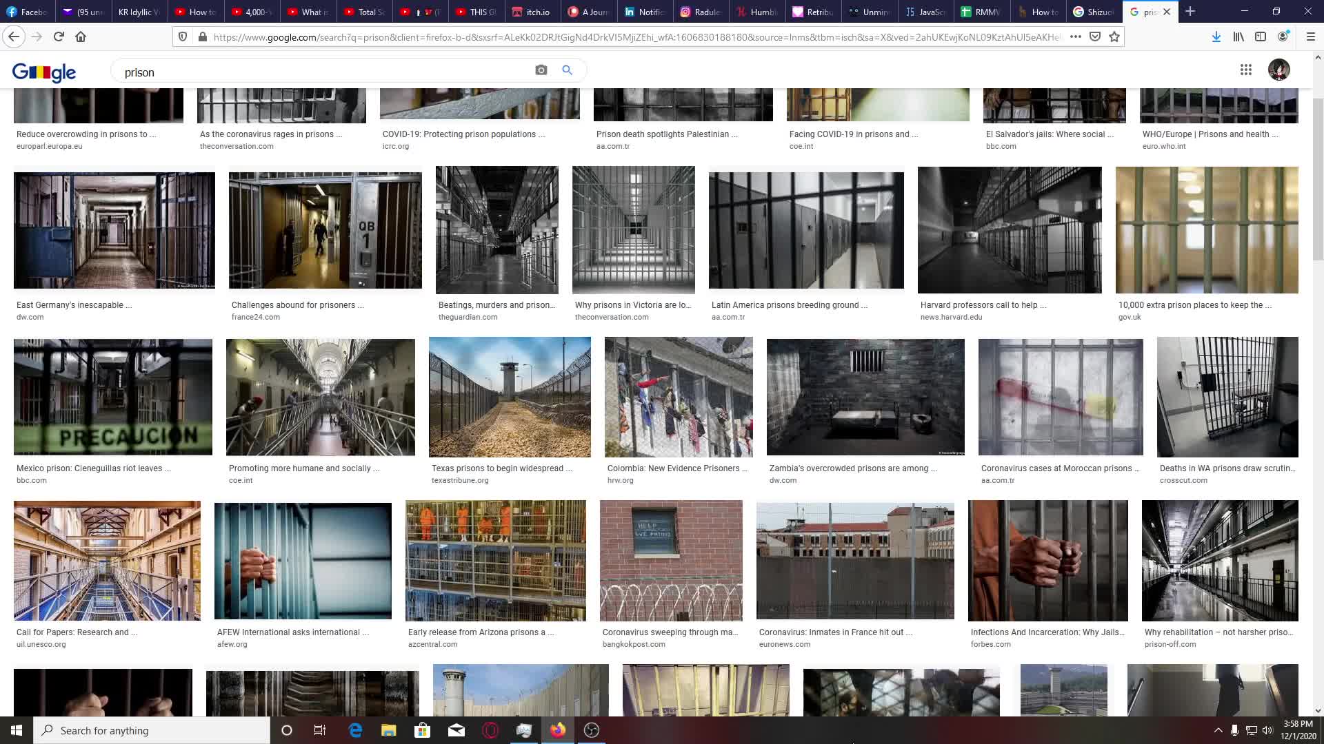Bookmark this page with the star icon

(x=1114, y=37)
